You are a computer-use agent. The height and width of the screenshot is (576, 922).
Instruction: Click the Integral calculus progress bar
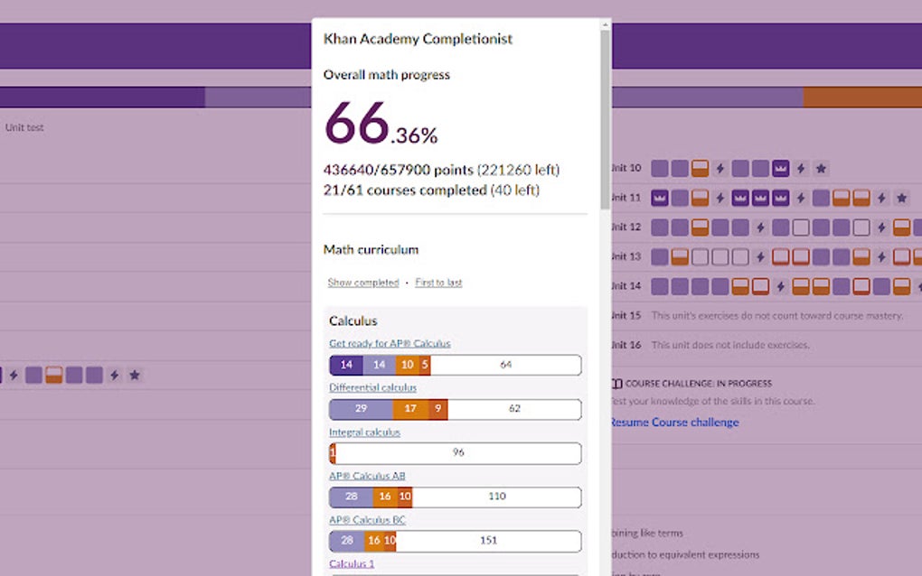455,452
